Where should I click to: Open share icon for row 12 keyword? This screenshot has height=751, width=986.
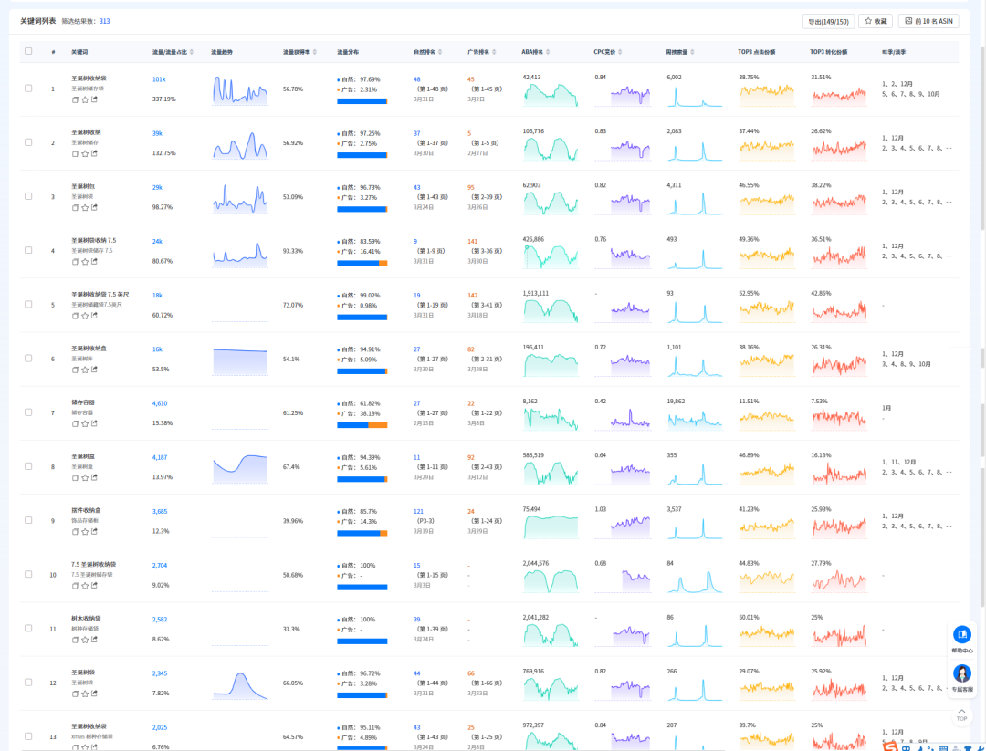click(x=94, y=694)
